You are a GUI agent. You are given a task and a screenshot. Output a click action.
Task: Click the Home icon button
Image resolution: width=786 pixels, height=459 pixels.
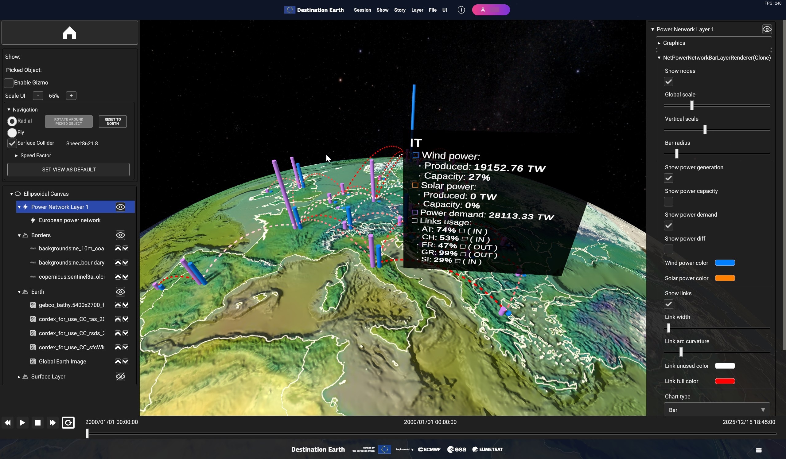[x=69, y=33]
